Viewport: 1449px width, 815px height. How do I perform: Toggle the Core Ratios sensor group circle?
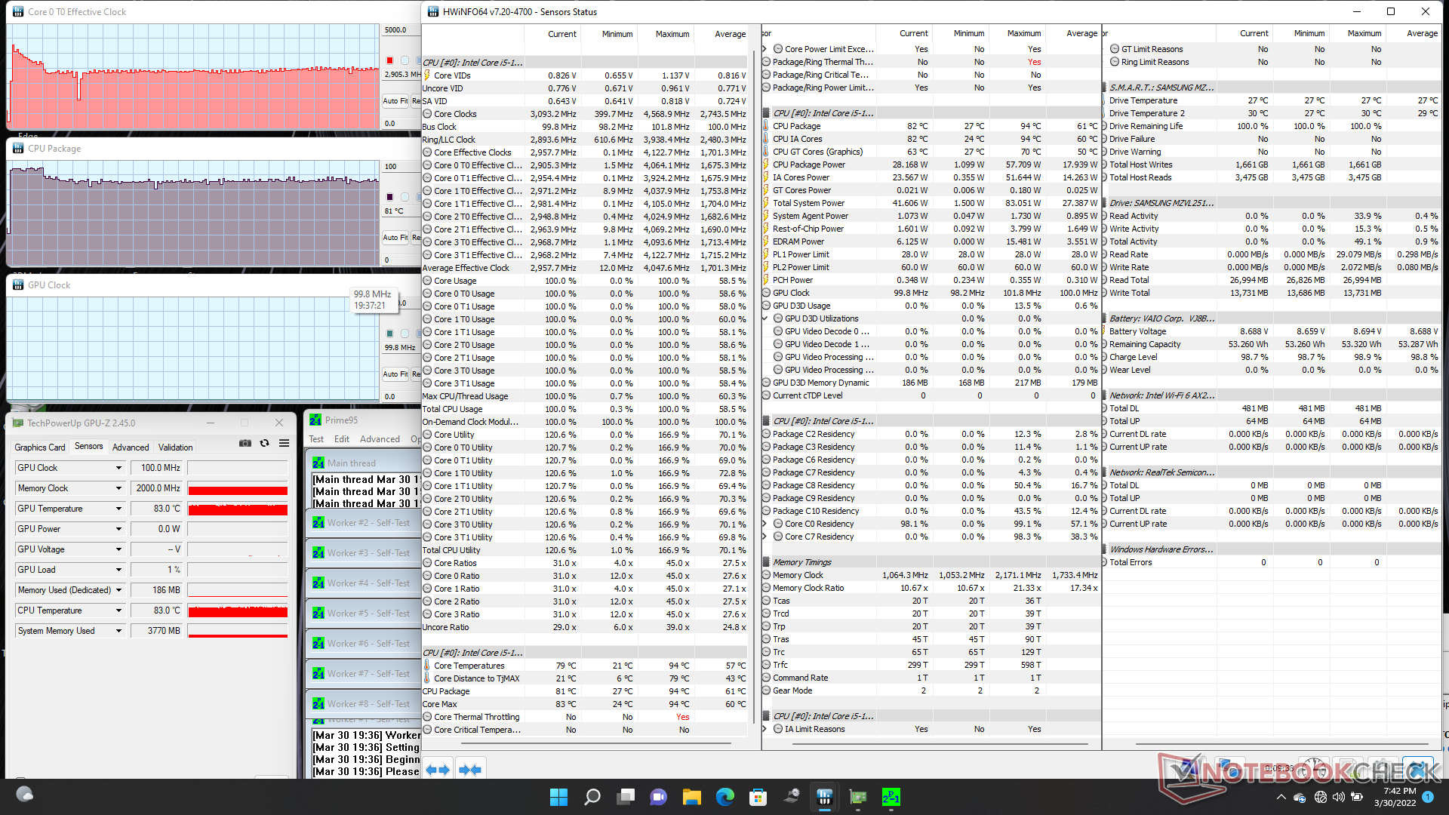429,563
